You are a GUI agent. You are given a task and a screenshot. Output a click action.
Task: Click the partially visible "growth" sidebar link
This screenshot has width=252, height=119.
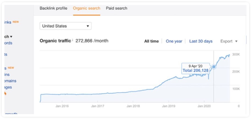click(11, 114)
